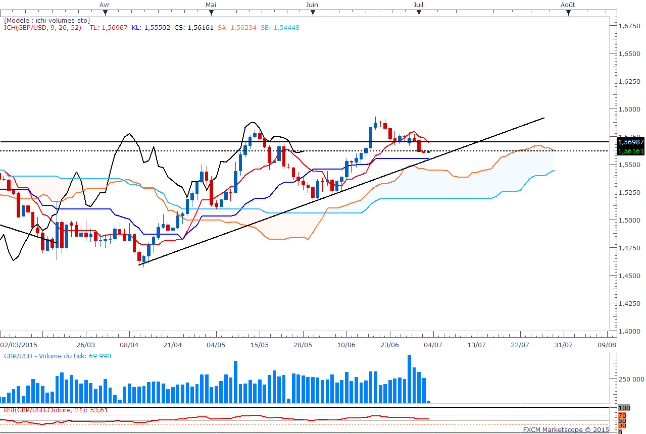Select the '[Modèle : ichi-volumes-sto]' template label
Image resolution: width=646 pixels, height=434 pixels.
coord(47,20)
